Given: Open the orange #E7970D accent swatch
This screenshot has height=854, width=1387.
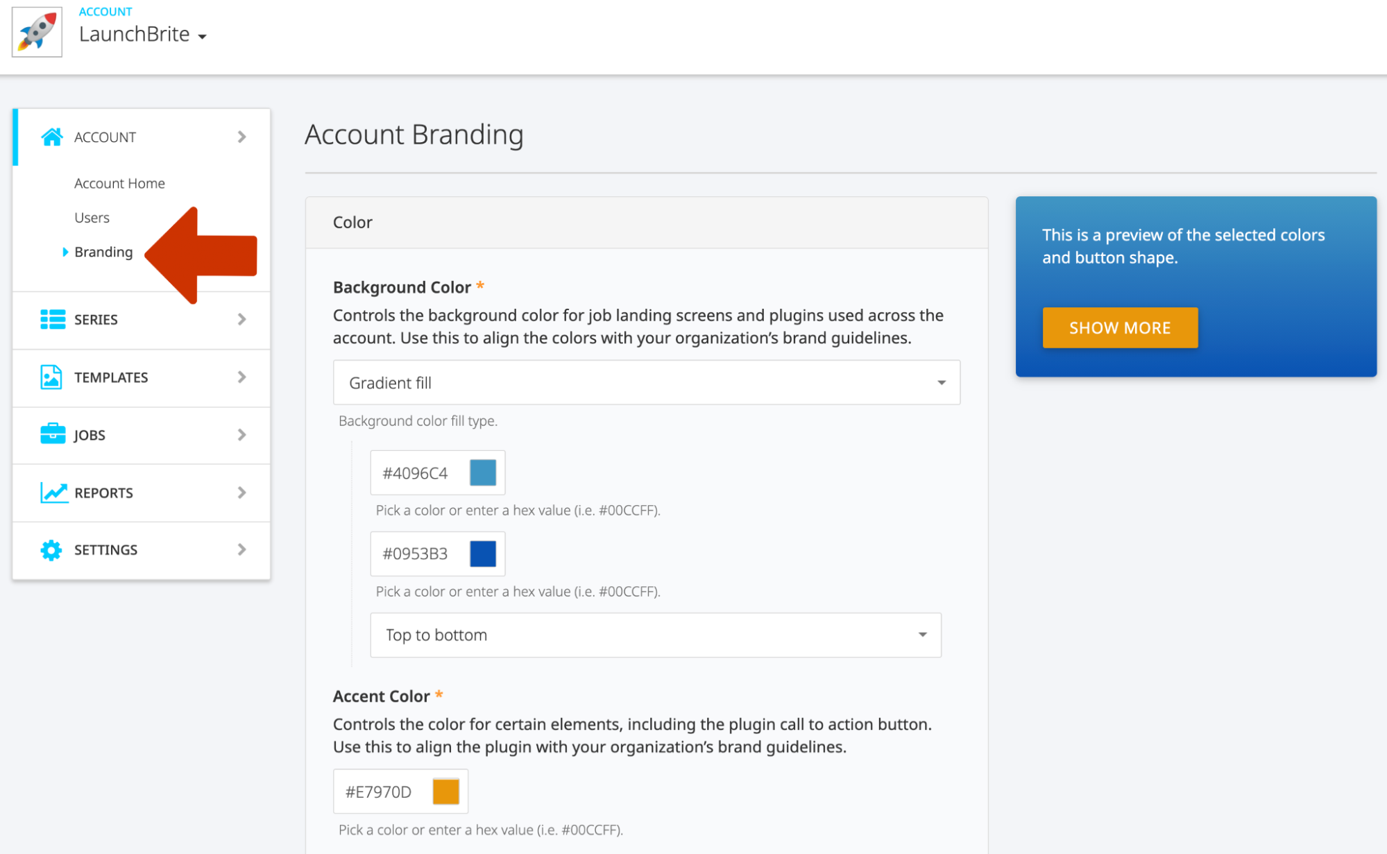Looking at the screenshot, I should click(x=445, y=791).
